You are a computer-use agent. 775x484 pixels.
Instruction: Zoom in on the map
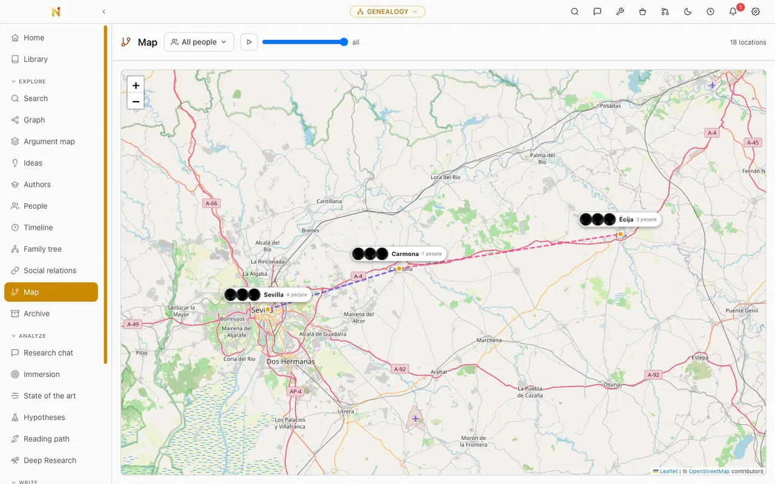click(x=136, y=85)
